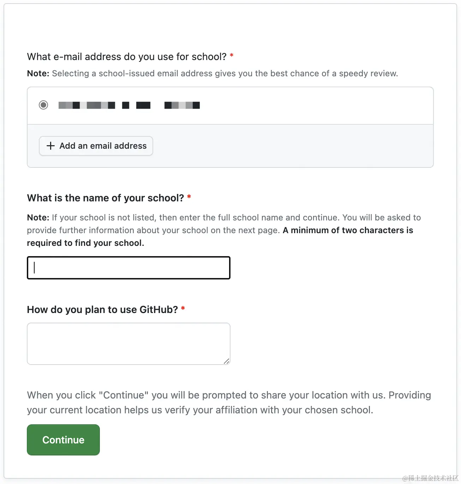Click the red asterisk after the e-mail question

coord(232,55)
